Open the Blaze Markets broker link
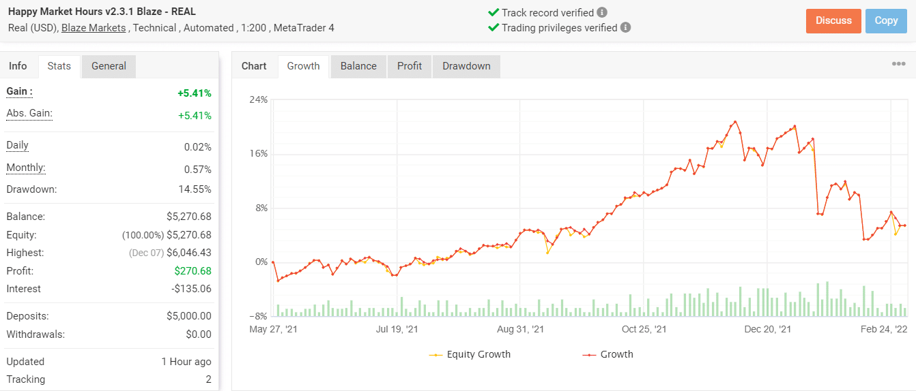The image size is (916, 391). [94, 28]
